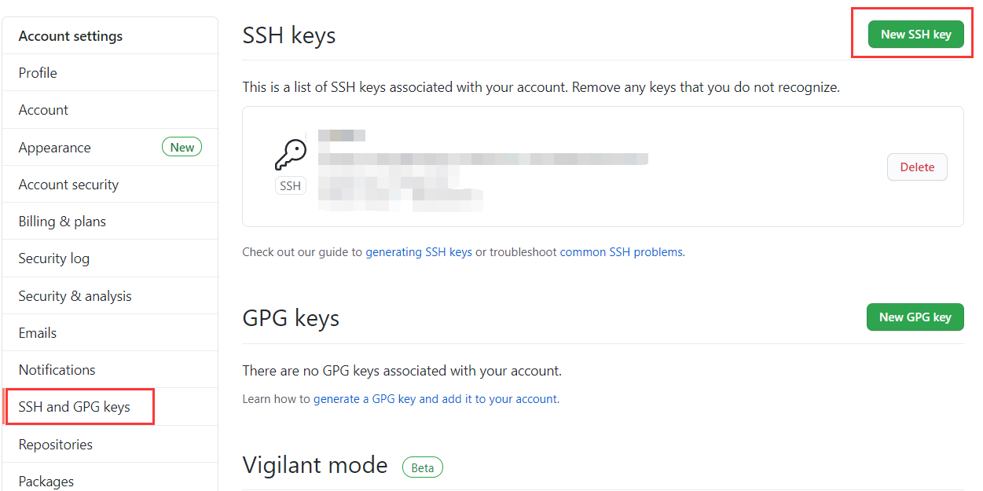The height and width of the screenshot is (491, 983).
Task: Open the Security log page
Action: click(x=54, y=258)
